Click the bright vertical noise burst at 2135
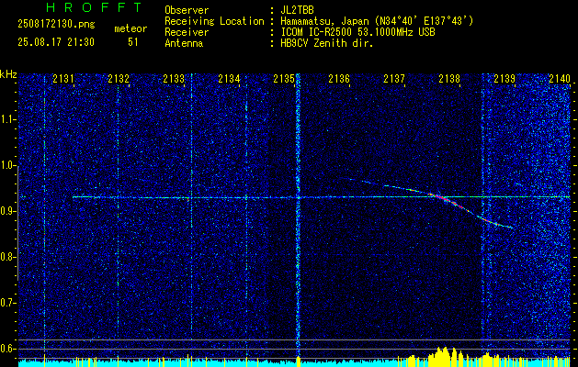Screen dimensions: 578x367 298,214
